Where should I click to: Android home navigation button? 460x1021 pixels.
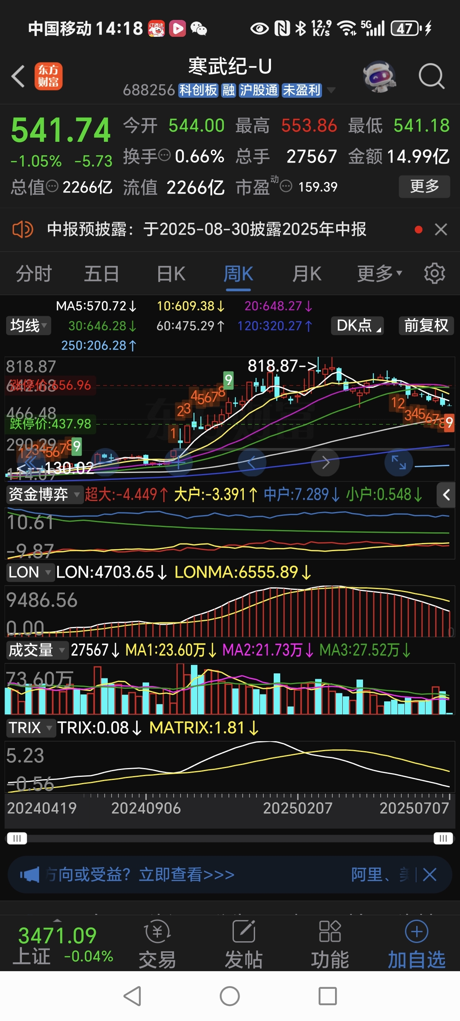[x=230, y=996]
